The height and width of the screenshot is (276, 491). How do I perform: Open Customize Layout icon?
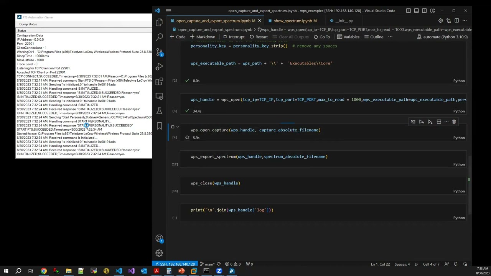pyautogui.click(x=432, y=11)
